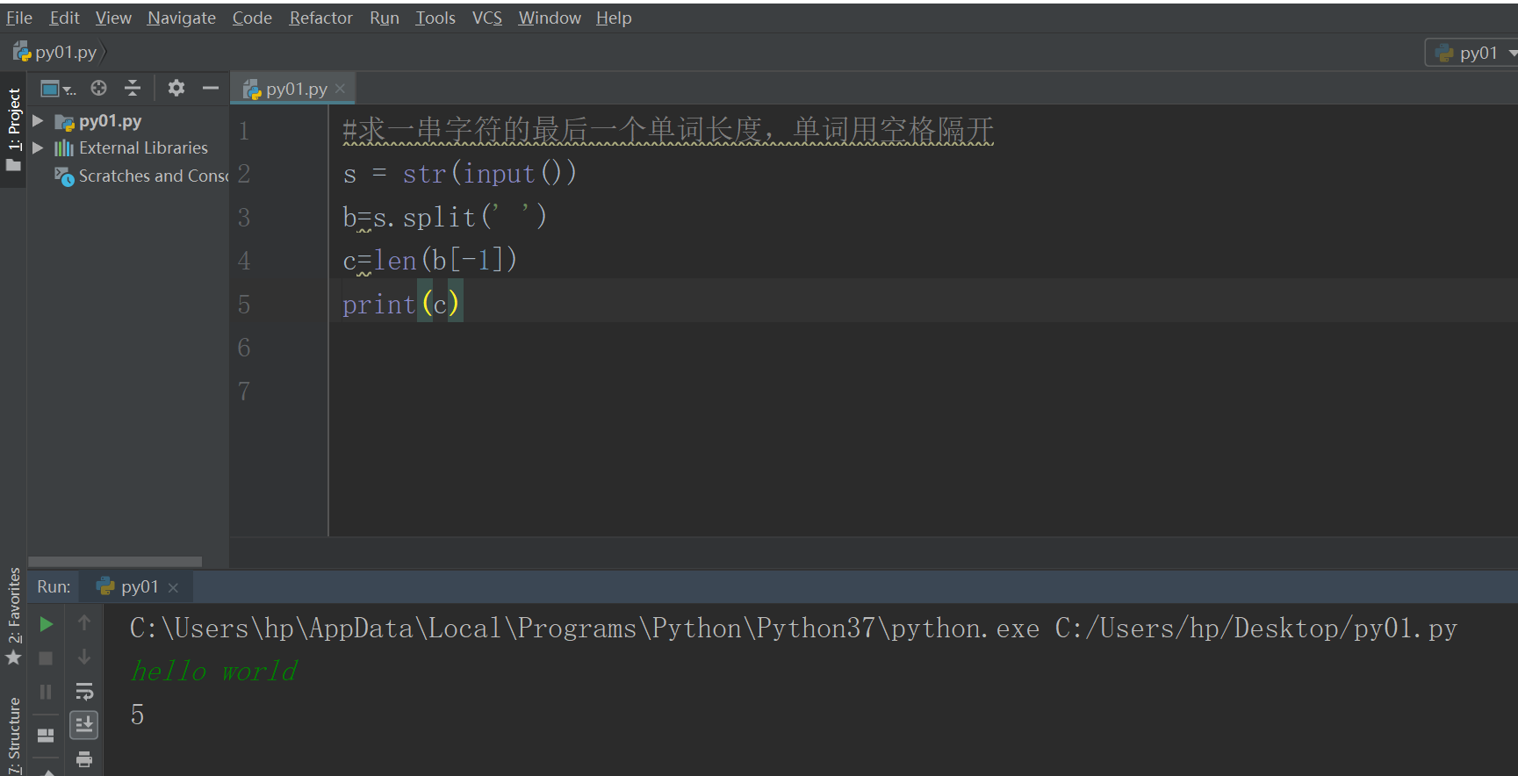Image resolution: width=1518 pixels, height=776 pixels.
Task: Open the Code menu
Action: coord(252,18)
